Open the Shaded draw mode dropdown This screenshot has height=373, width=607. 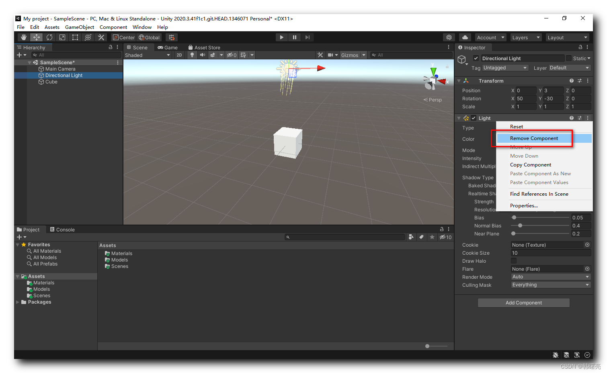pos(147,55)
